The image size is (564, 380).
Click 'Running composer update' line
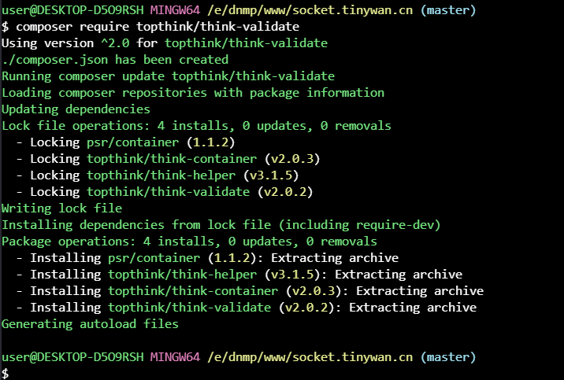pos(168,76)
